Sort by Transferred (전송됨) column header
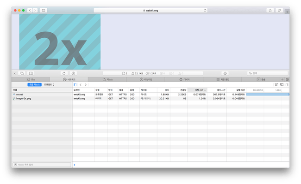301x184 pixels. tap(179, 90)
